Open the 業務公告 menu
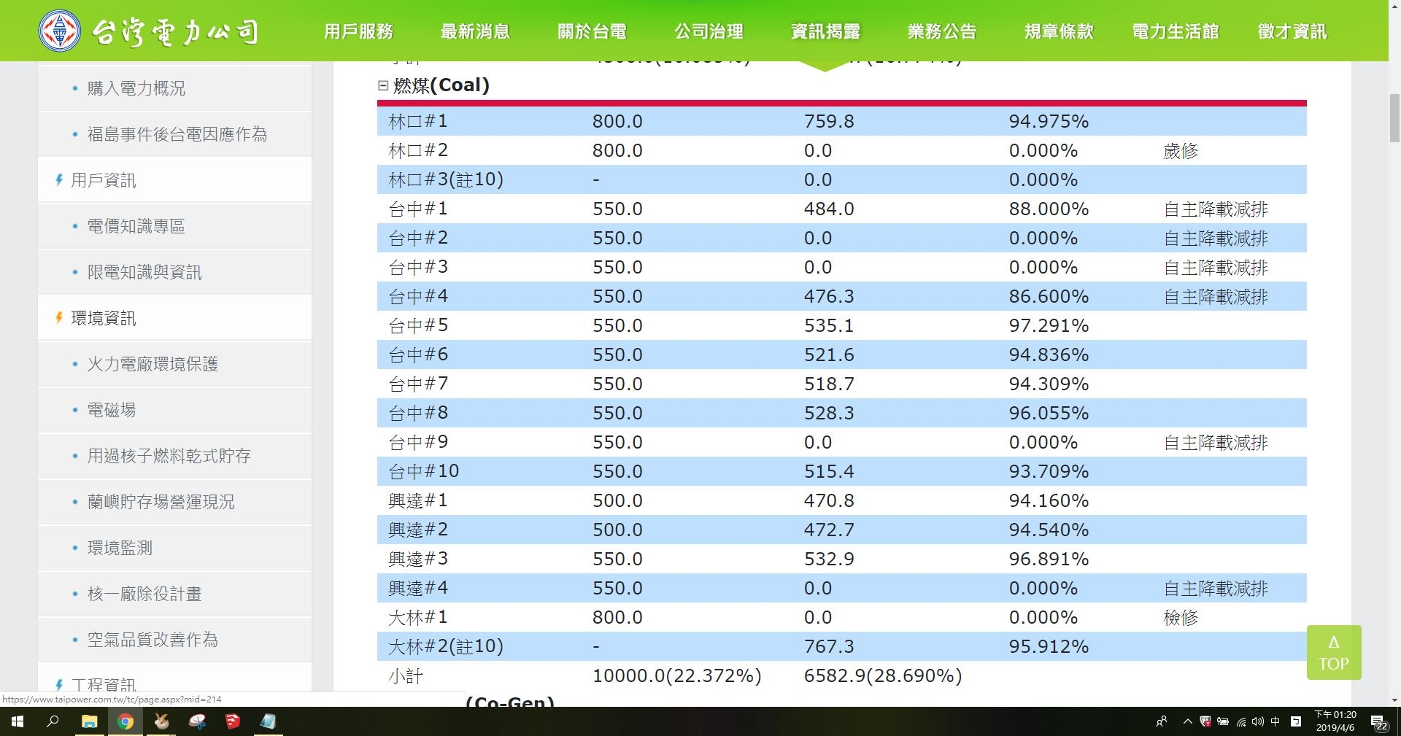Screen dimensions: 1401x736 [942, 31]
